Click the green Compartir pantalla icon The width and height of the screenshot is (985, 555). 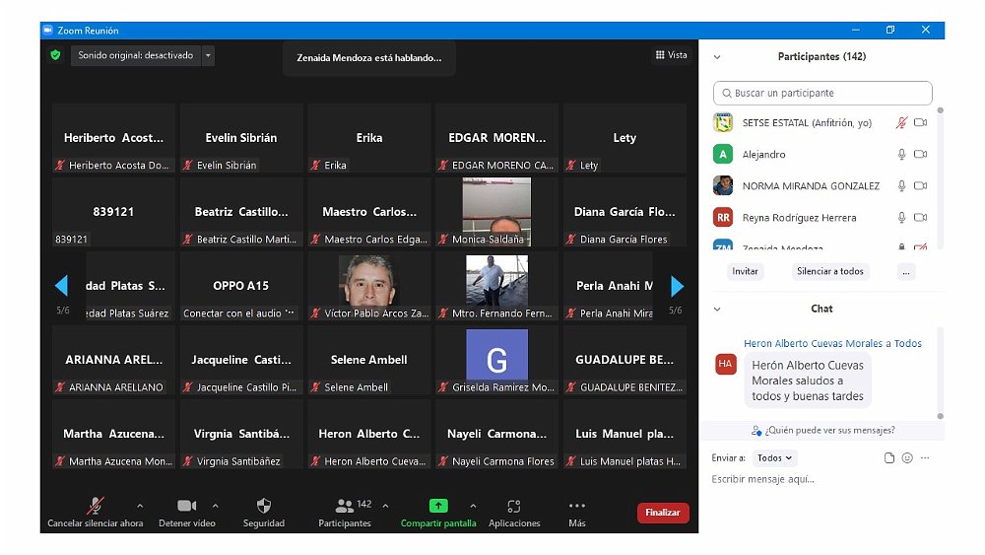(x=438, y=506)
